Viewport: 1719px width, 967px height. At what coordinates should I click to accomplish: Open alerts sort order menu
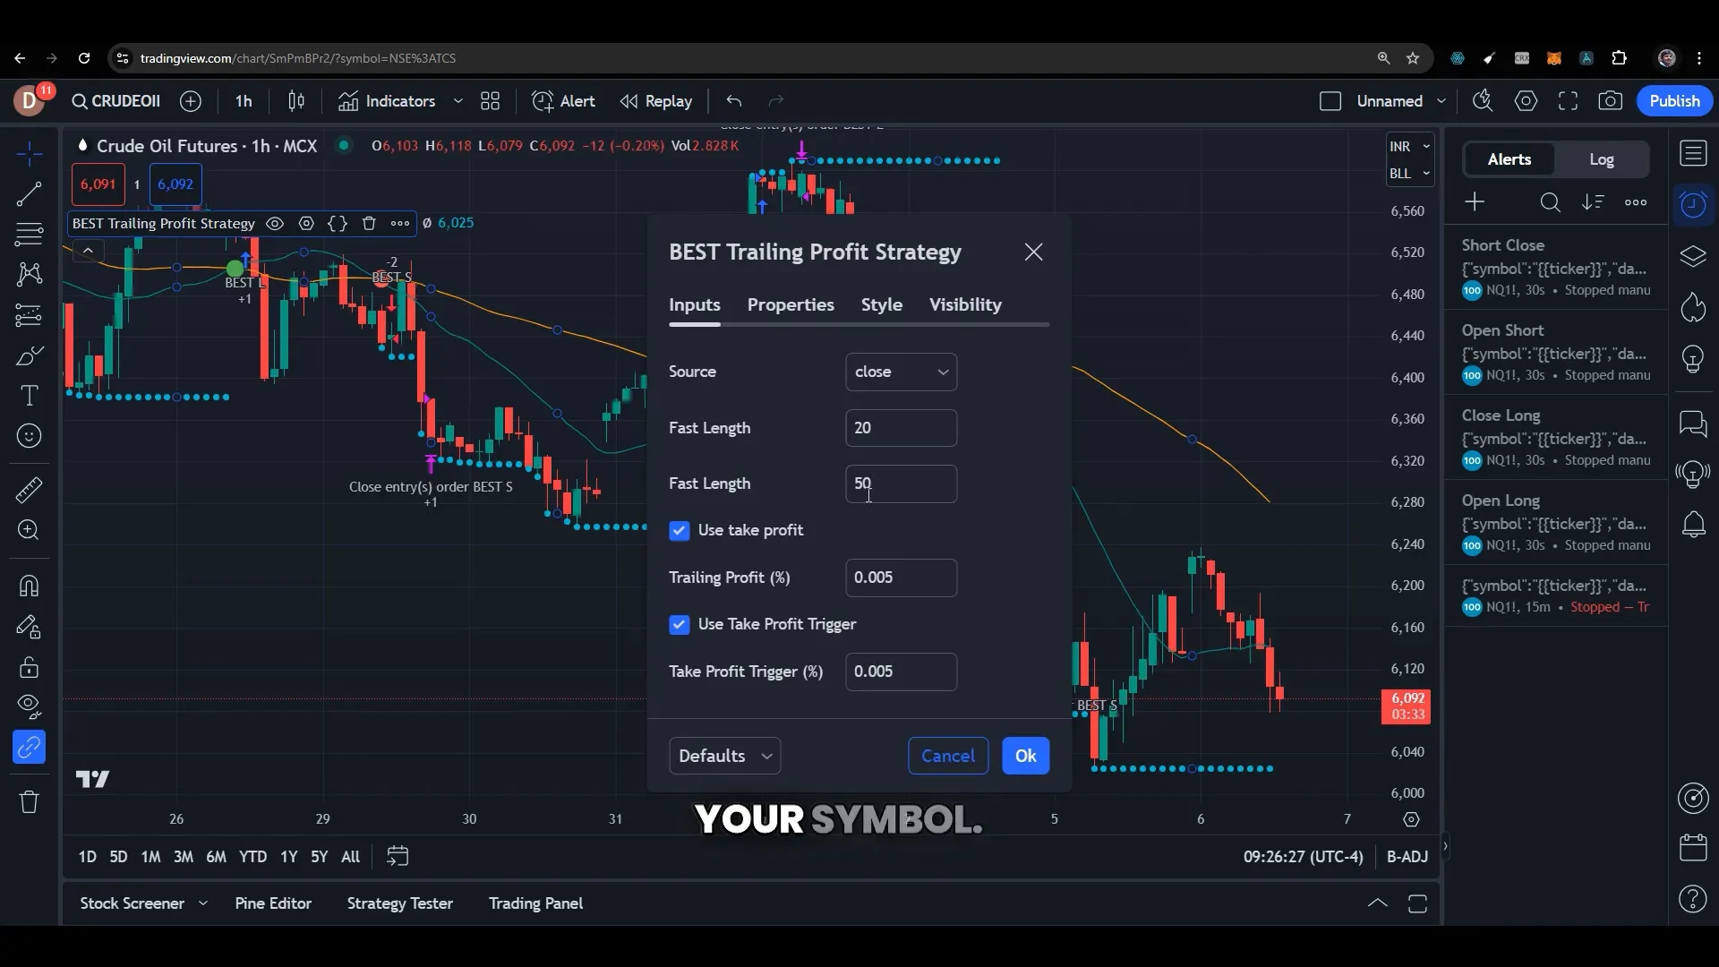pos(1593,202)
